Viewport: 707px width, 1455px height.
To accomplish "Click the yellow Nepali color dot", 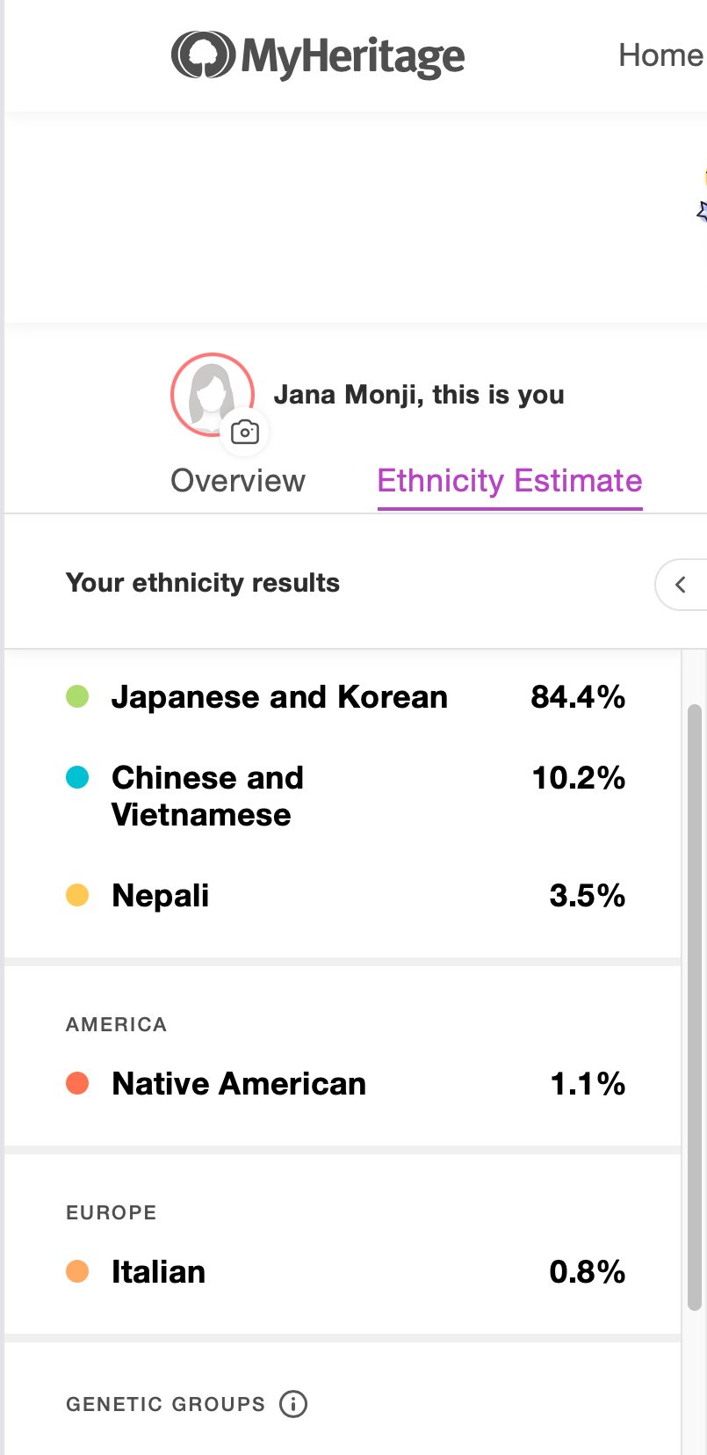I will click(77, 895).
